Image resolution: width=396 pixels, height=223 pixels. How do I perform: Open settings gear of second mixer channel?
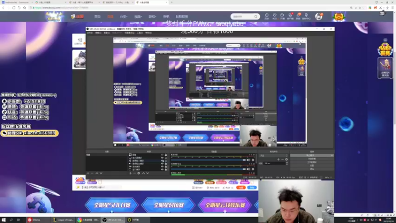(x=253, y=169)
